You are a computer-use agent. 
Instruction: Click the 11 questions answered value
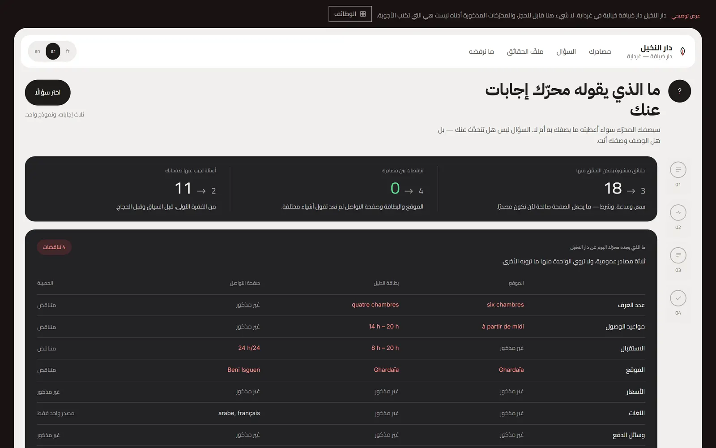(x=183, y=188)
